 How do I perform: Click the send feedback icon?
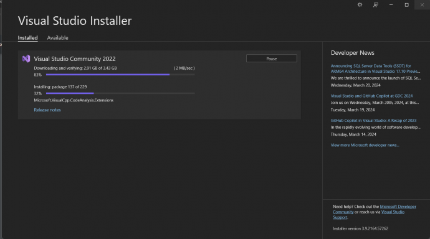[x=375, y=4]
